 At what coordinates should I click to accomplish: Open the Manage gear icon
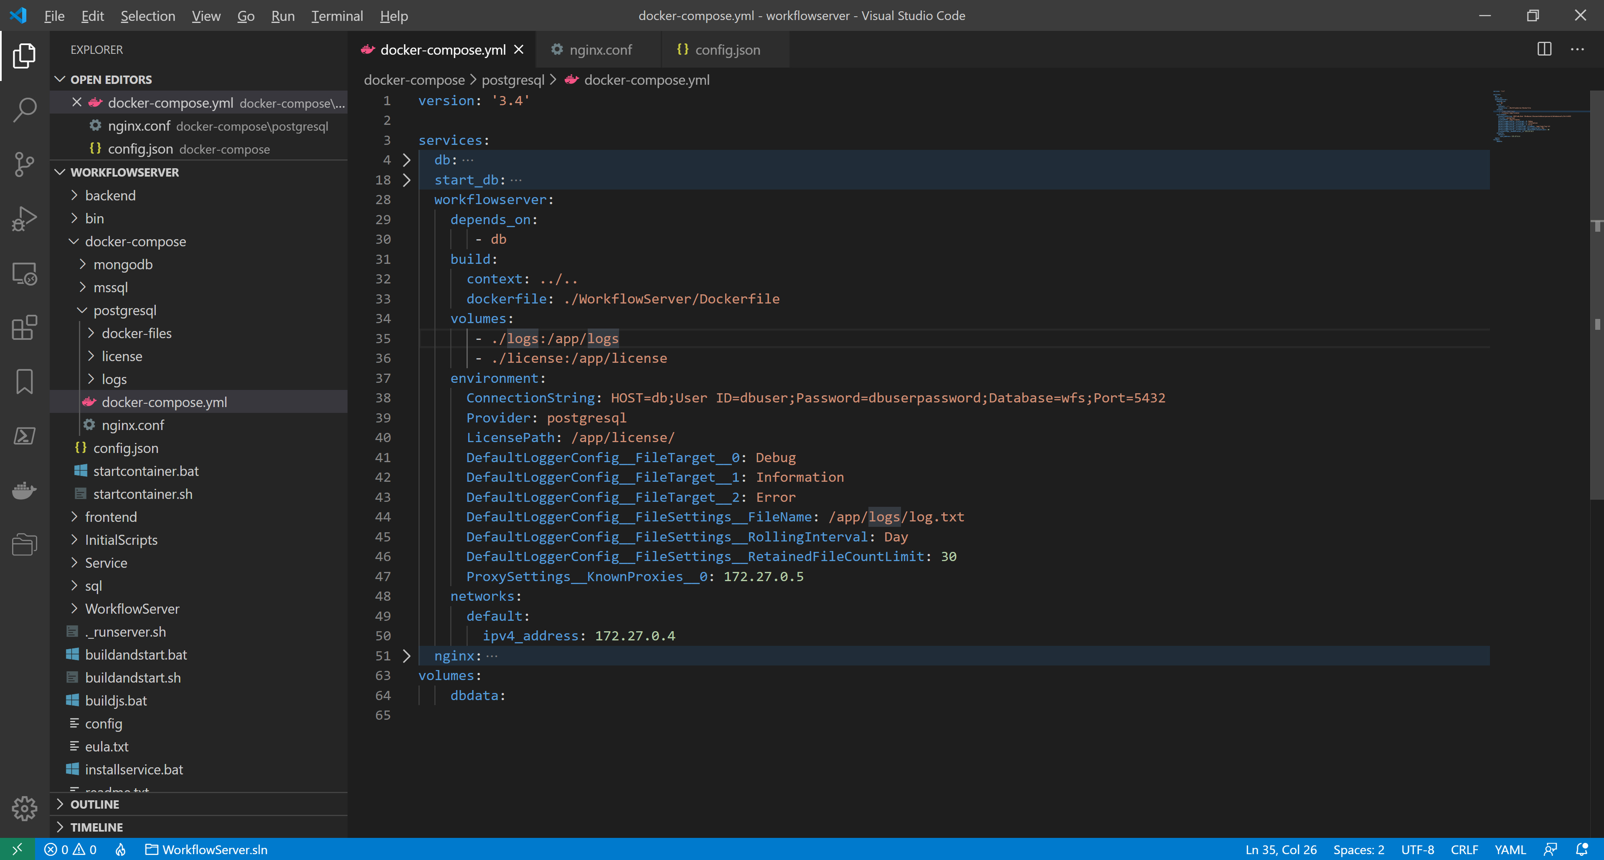(24, 808)
